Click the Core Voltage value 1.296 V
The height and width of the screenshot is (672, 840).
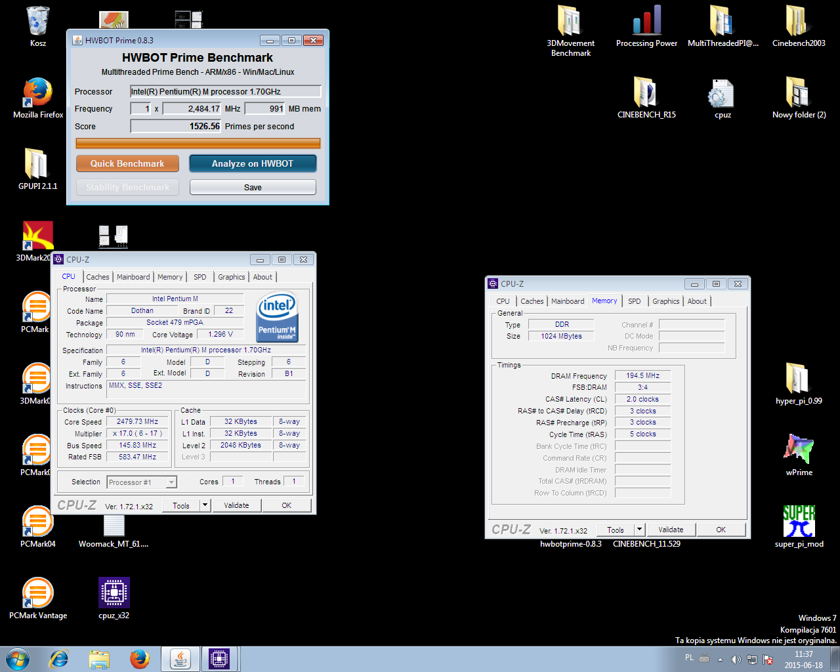(220, 335)
